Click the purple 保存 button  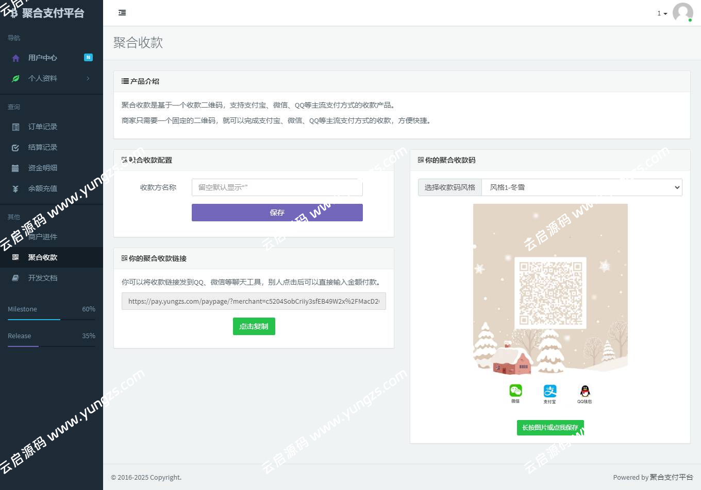point(277,213)
